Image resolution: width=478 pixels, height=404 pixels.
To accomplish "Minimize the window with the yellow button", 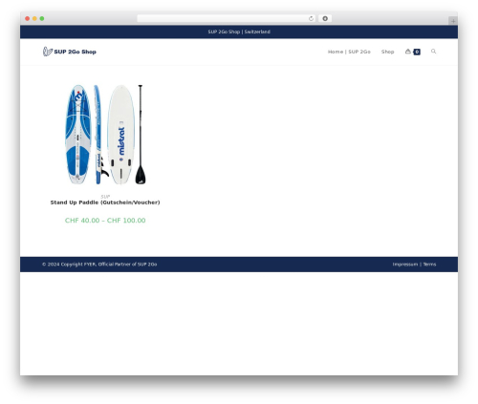I will [x=34, y=18].
